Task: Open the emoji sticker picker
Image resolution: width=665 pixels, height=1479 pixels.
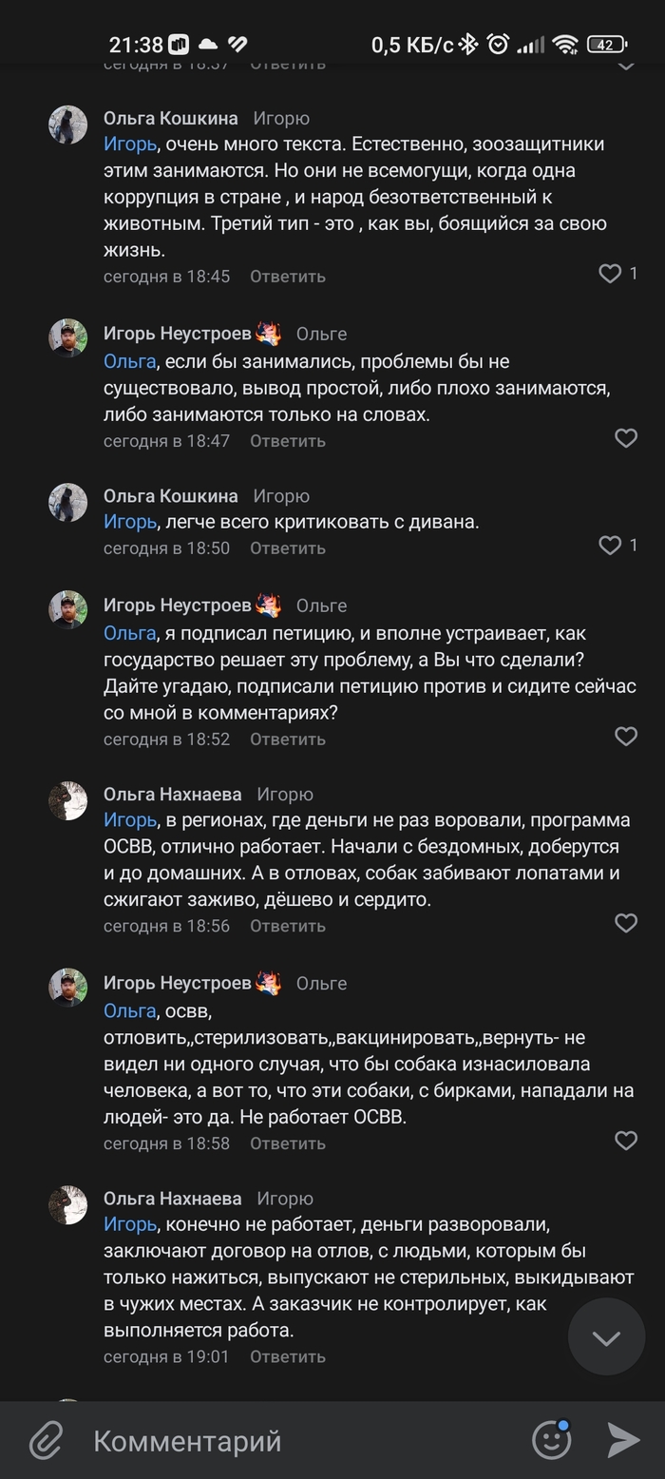Action: [x=551, y=1440]
